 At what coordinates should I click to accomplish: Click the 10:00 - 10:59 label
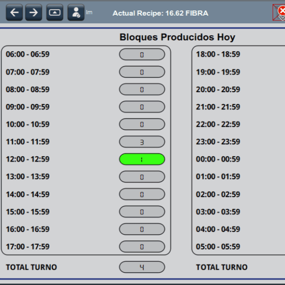[28, 124]
